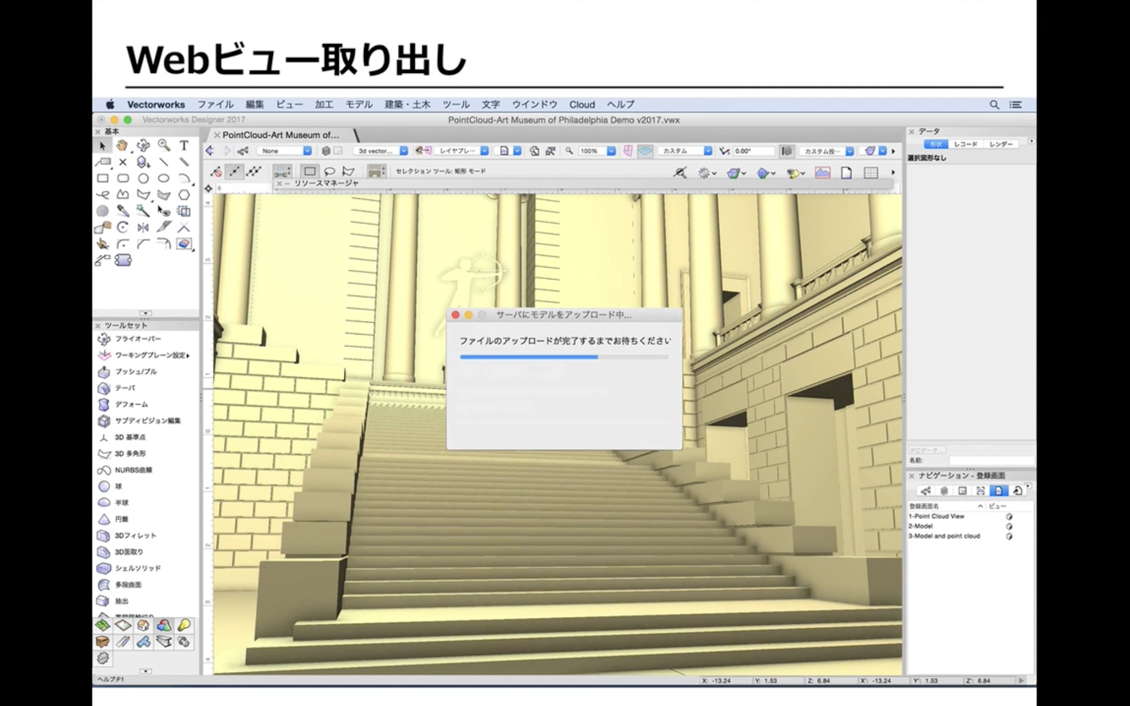Image resolution: width=1130 pixels, height=706 pixels.
Task: Select the Fillet tool
Action: [x=123, y=244]
